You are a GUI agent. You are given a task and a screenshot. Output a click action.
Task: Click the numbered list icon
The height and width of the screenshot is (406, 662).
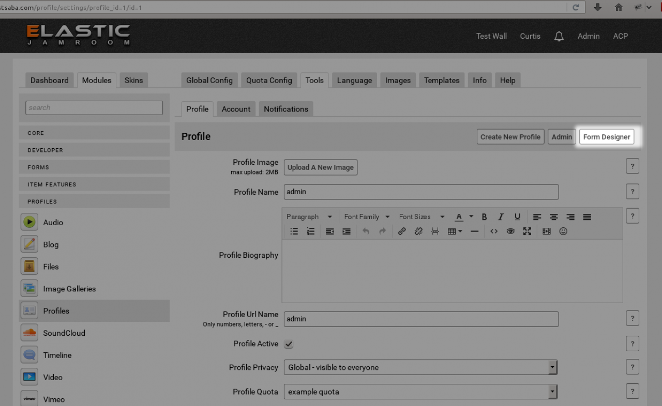tap(310, 231)
